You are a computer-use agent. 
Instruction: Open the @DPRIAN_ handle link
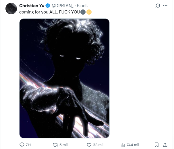tap(63, 6)
